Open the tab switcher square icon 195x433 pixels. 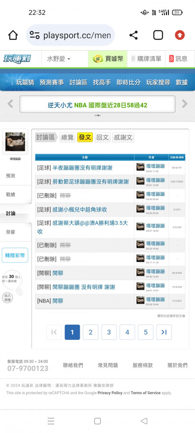(x=158, y=36)
